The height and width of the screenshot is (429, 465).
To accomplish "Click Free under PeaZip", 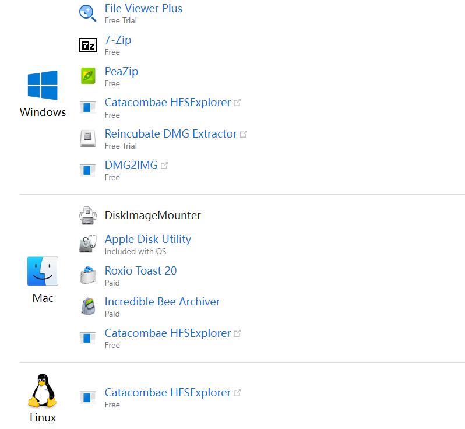I will [112, 84].
